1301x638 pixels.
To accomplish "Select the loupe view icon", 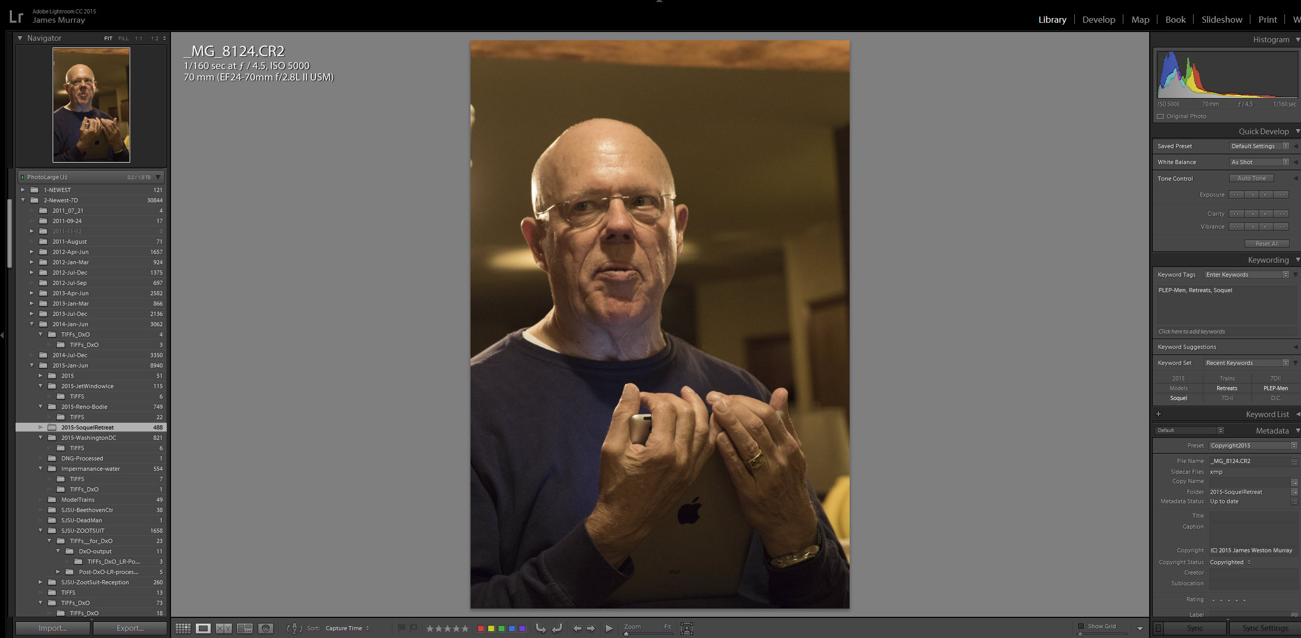I will click(x=202, y=627).
